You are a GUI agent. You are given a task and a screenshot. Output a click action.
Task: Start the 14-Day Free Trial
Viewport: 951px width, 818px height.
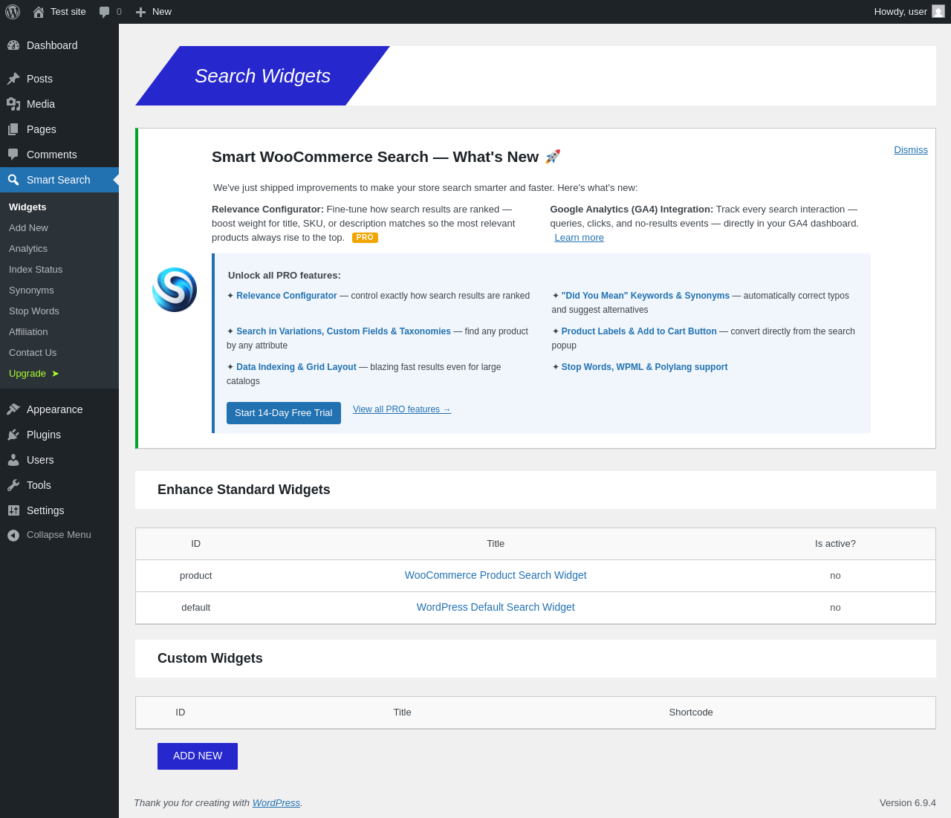[x=284, y=413]
